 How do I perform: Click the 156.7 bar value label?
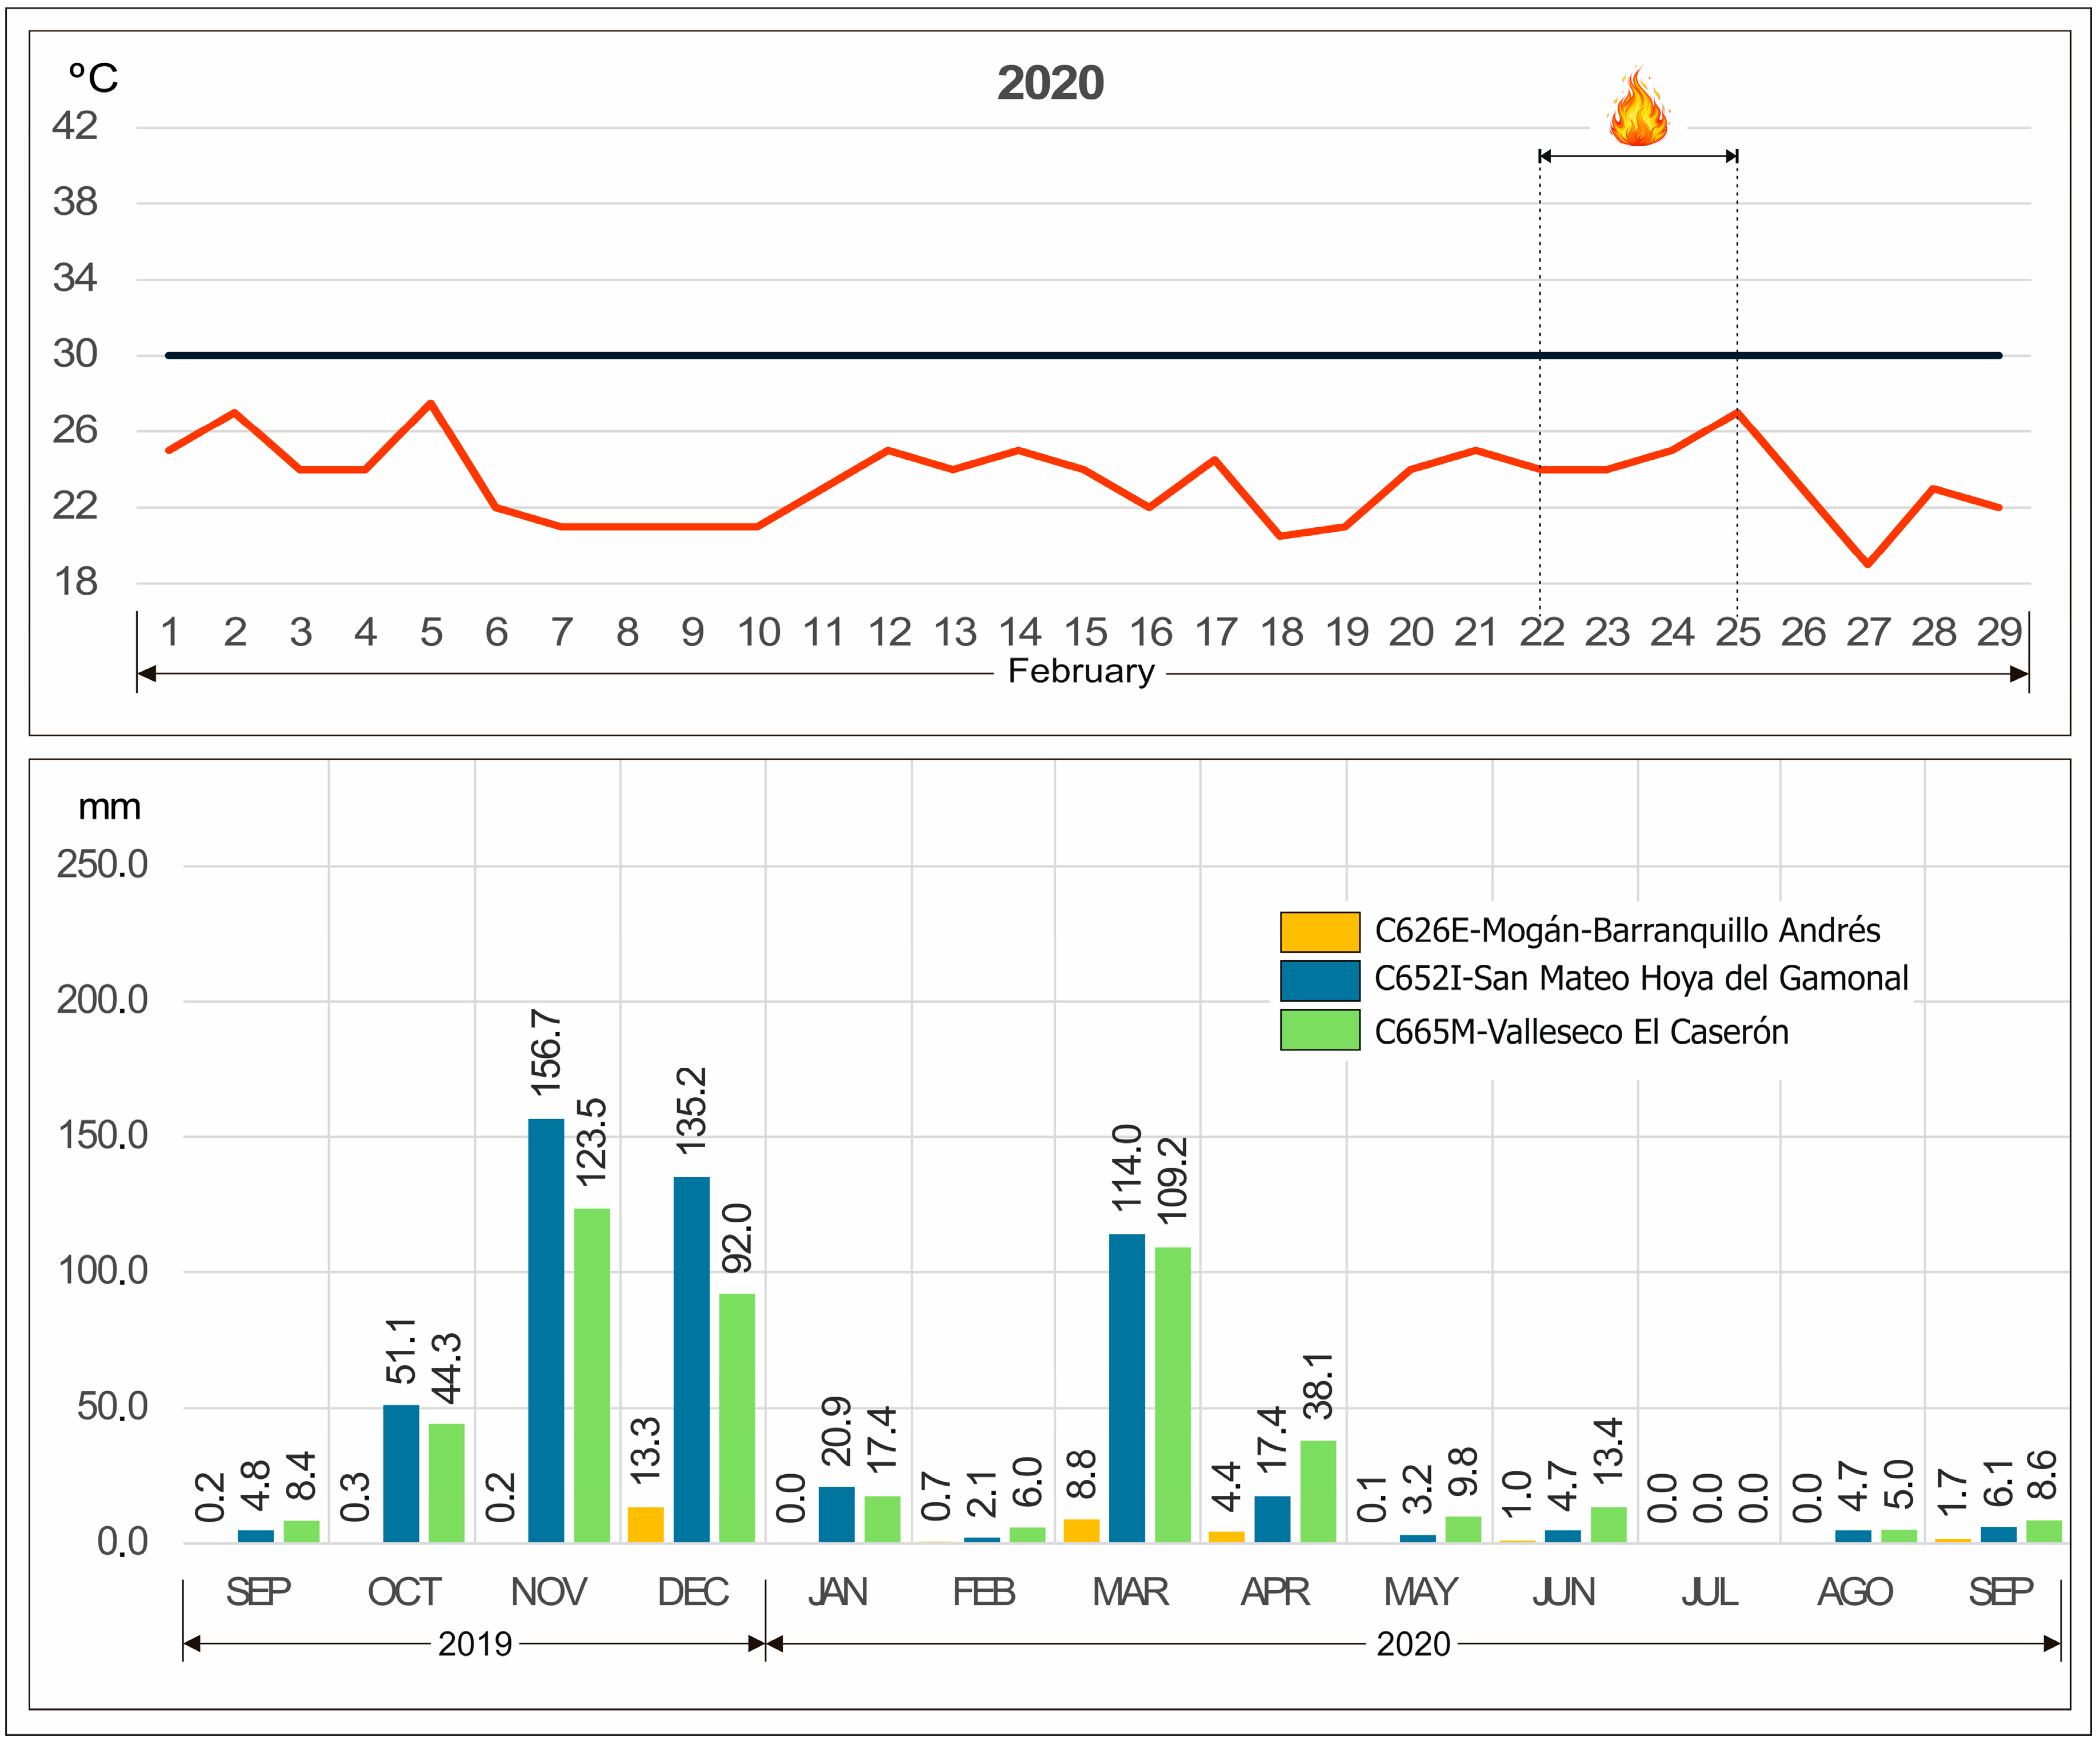[x=547, y=1052]
